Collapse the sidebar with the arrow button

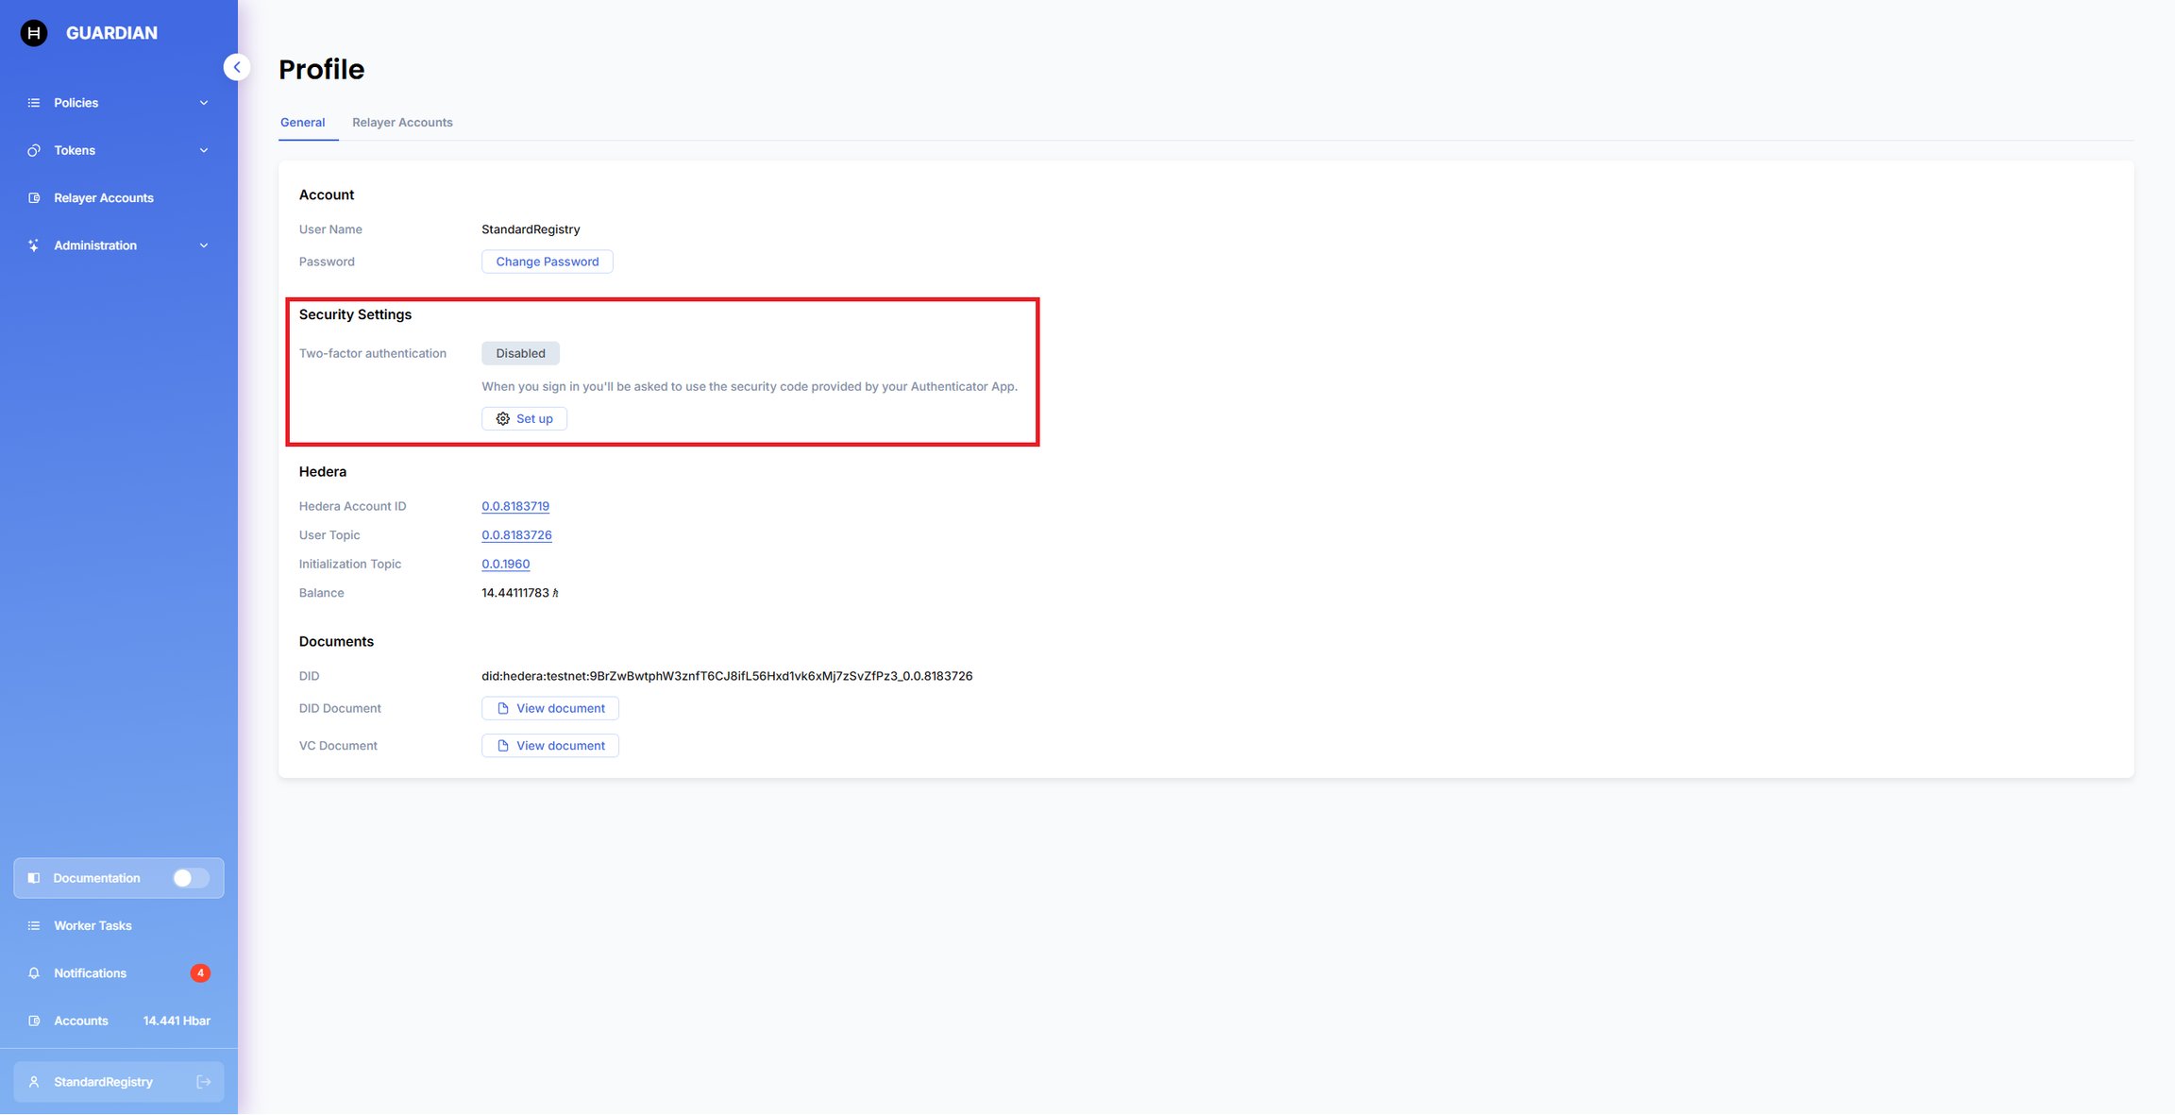pyautogui.click(x=237, y=67)
